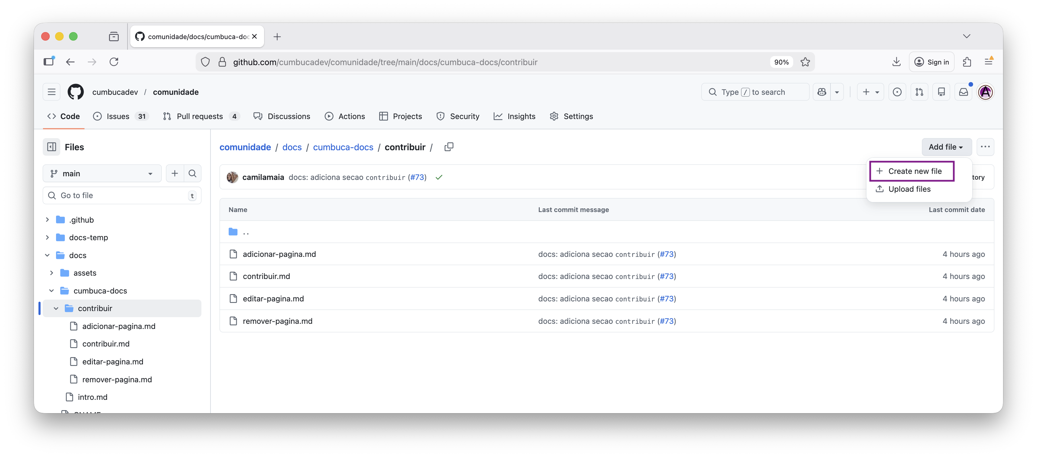Collapse the docs folder in the tree
The width and height of the screenshot is (1037, 458).
coord(48,255)
